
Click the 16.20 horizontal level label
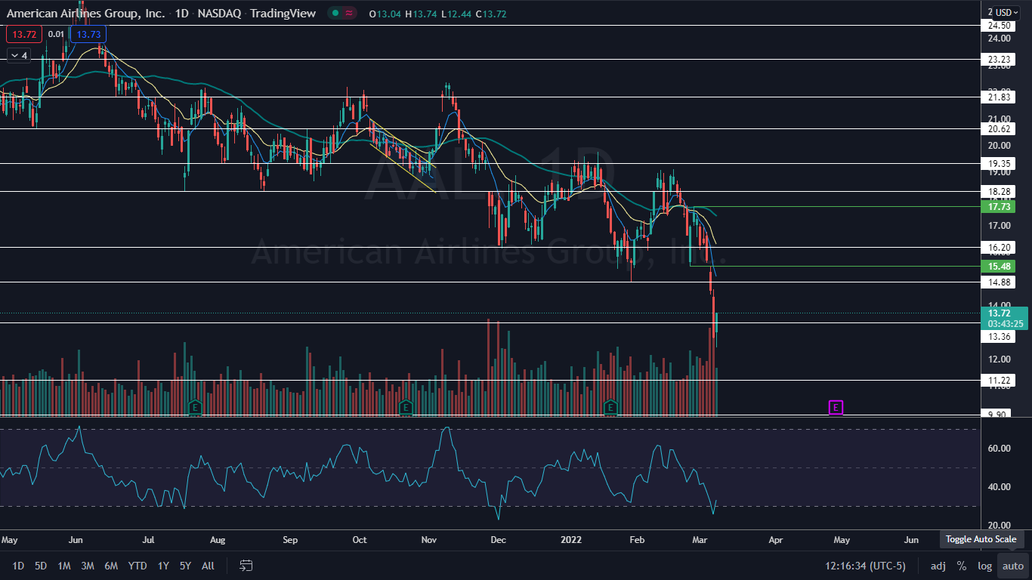tap(1000, 247)
